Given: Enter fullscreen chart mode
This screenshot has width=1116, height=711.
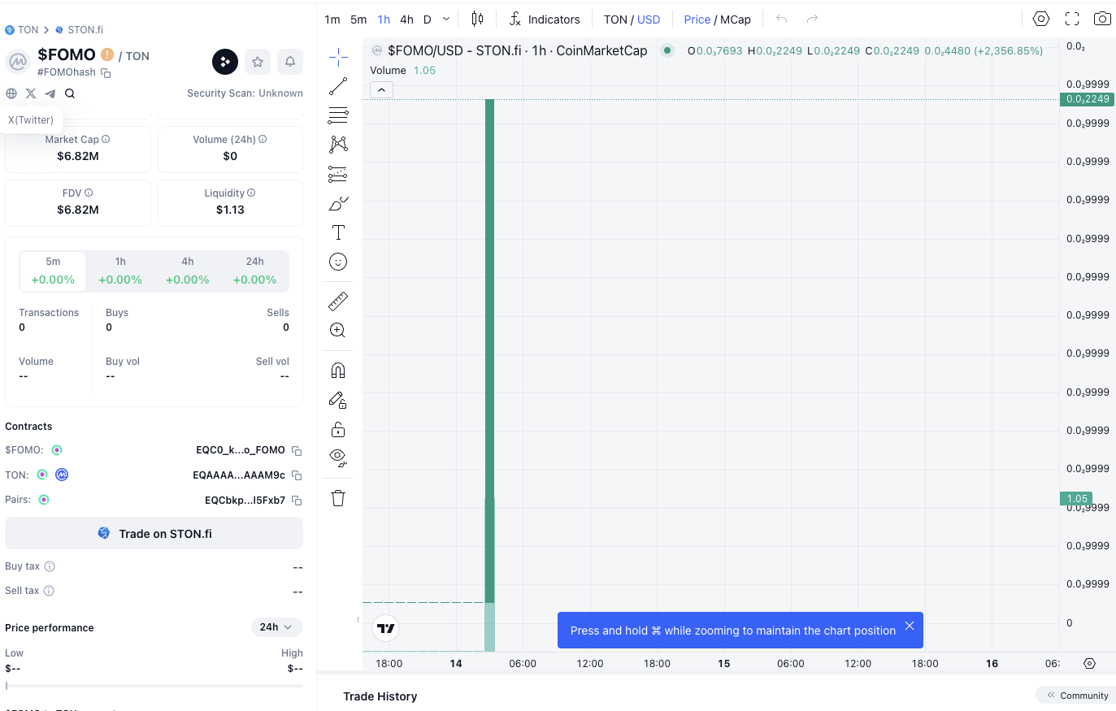Looking at the screenshot, I should click(1072, 19).
